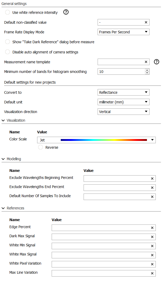
Task: Open help for measurement name template
Action: tap(157, 62)
